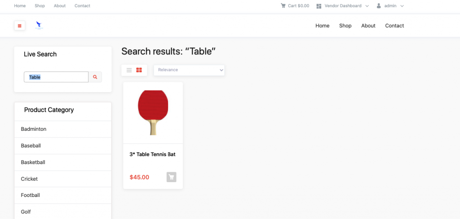
Task: Add Table Tennis Bat to cart
Action: point(172,177)
